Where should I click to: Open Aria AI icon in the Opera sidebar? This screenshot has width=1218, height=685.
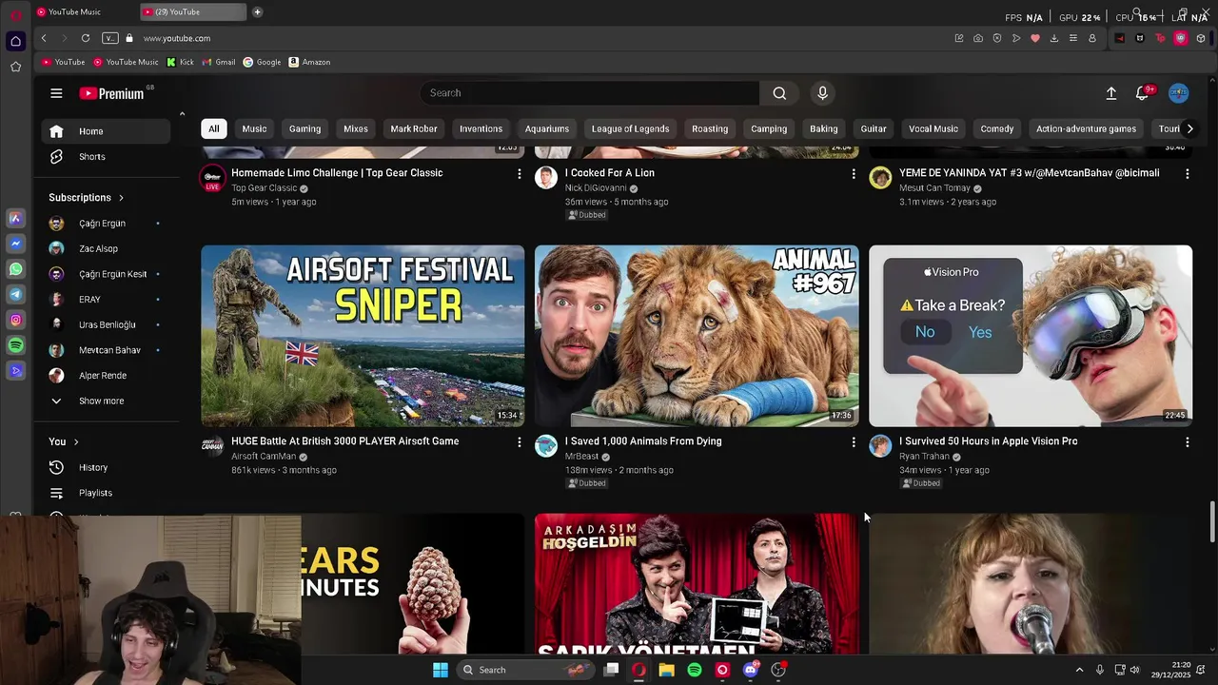pyautogui.click(x=15, y=218)
